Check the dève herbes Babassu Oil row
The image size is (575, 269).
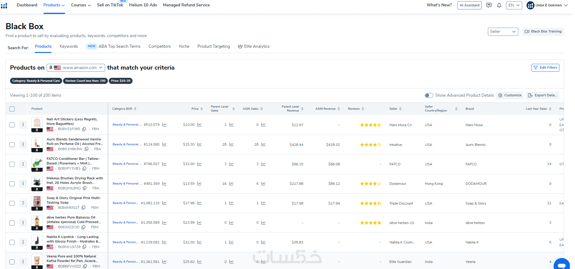coord(12,223)
